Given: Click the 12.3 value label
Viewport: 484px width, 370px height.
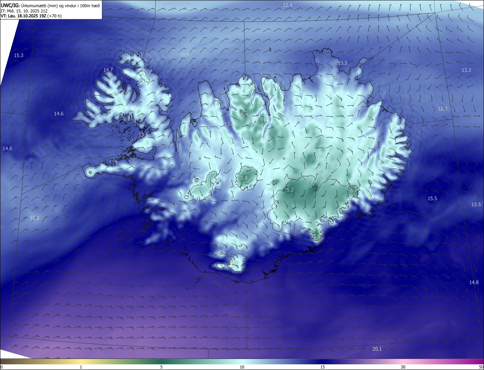Looking at the screenshot, I should [x=442, y=109].
